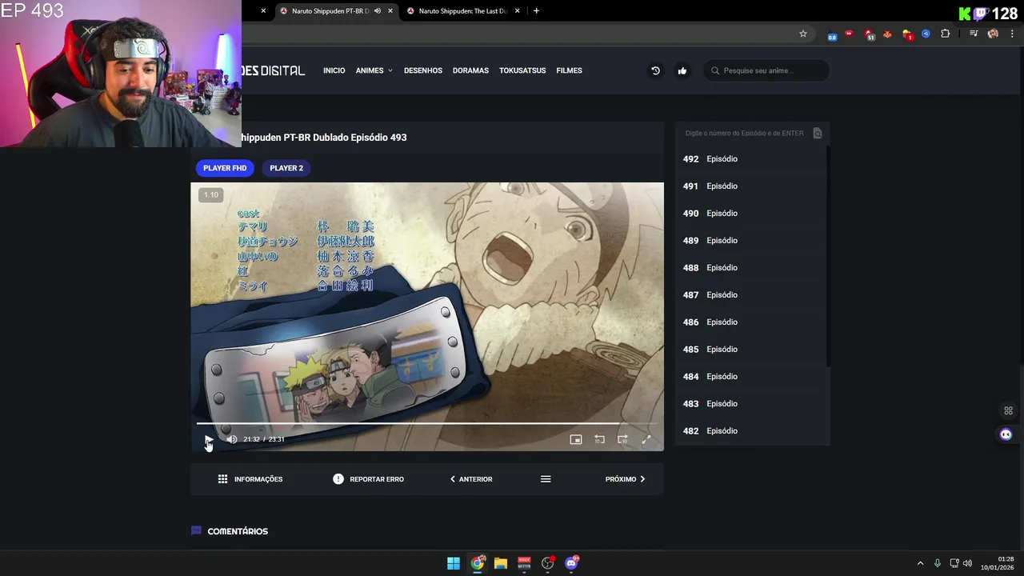Expand the ANIMES dropdown menu

[x=374, y=70]
